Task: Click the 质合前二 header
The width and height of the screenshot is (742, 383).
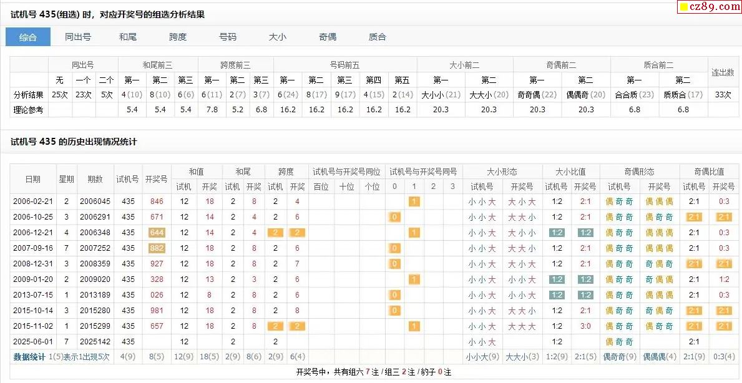Action: (658, 65)
